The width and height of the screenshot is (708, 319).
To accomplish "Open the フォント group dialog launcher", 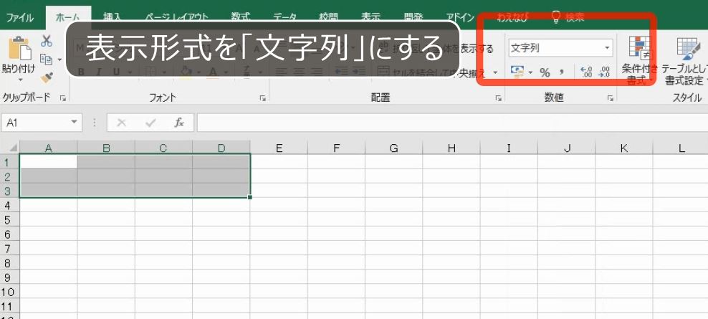I will [263, 97].
